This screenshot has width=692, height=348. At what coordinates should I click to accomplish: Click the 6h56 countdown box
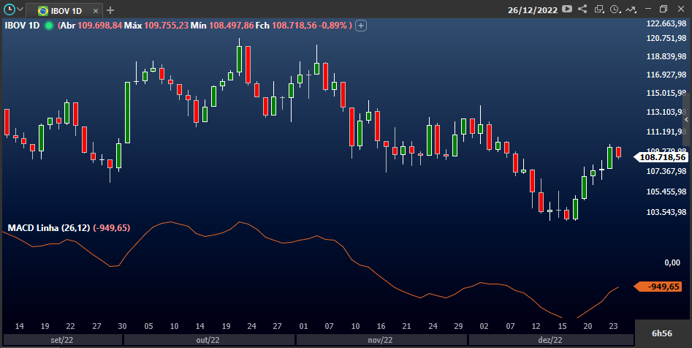(662, 333)
